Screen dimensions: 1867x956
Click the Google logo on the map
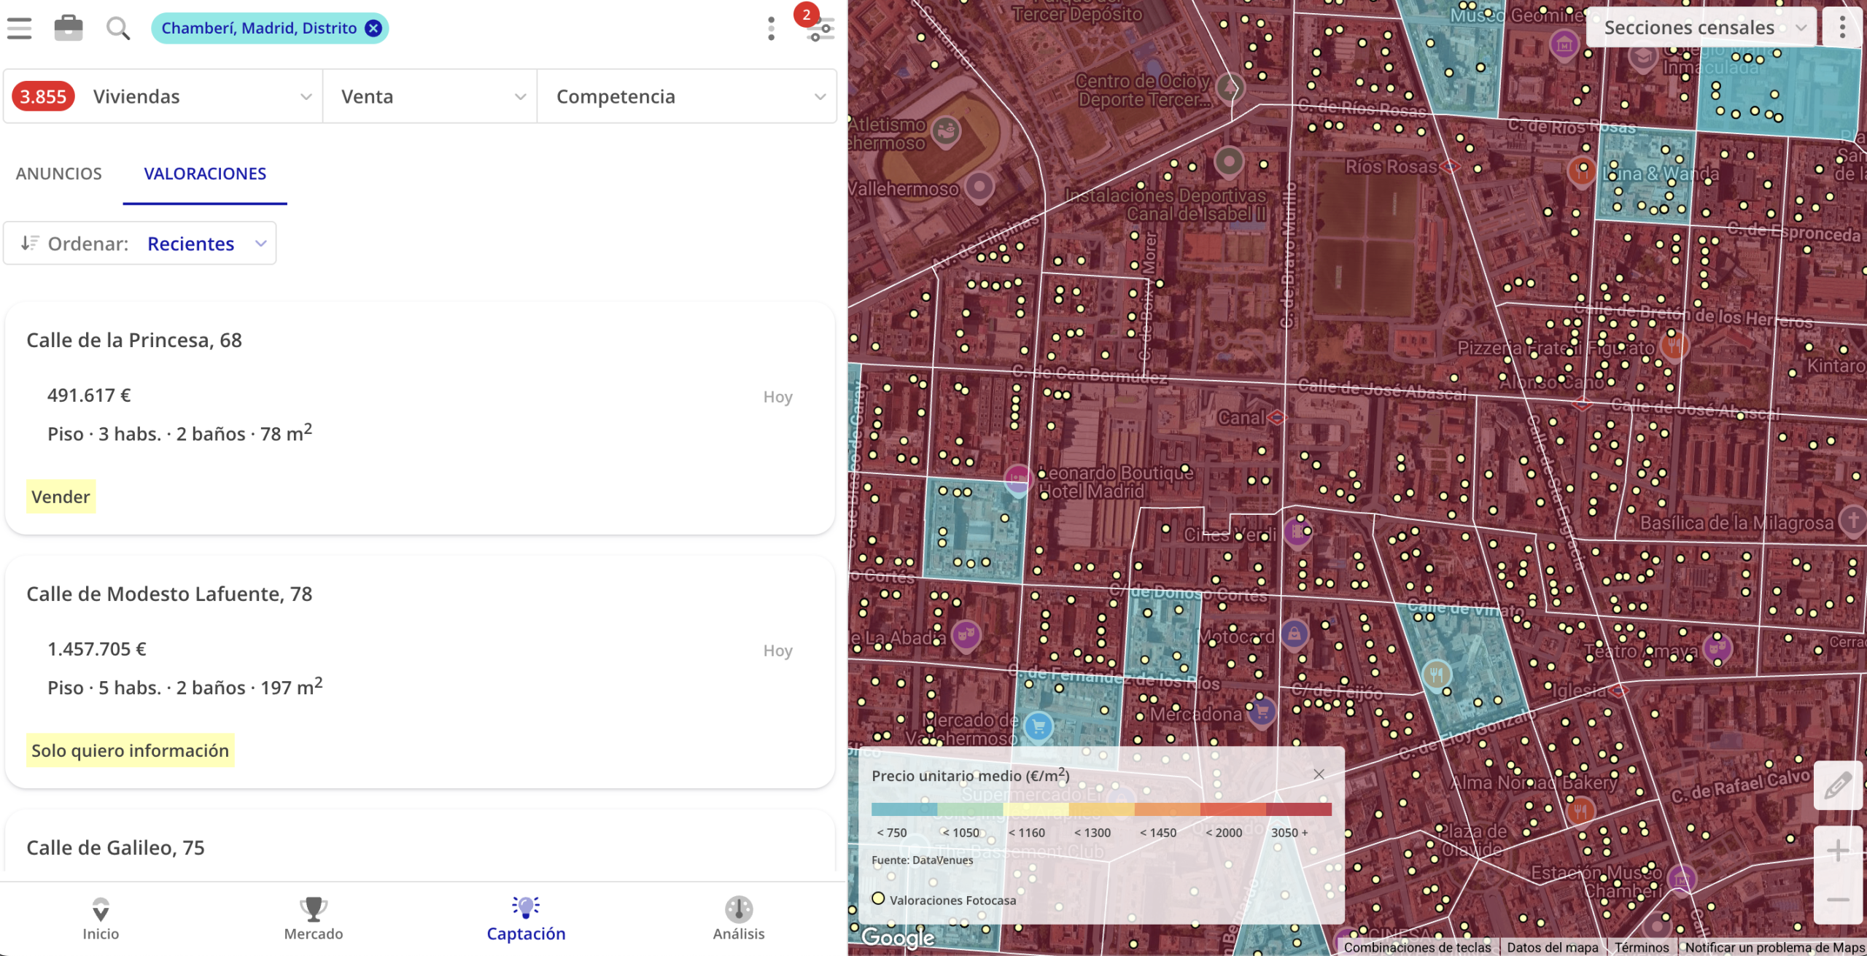point(898,937)
